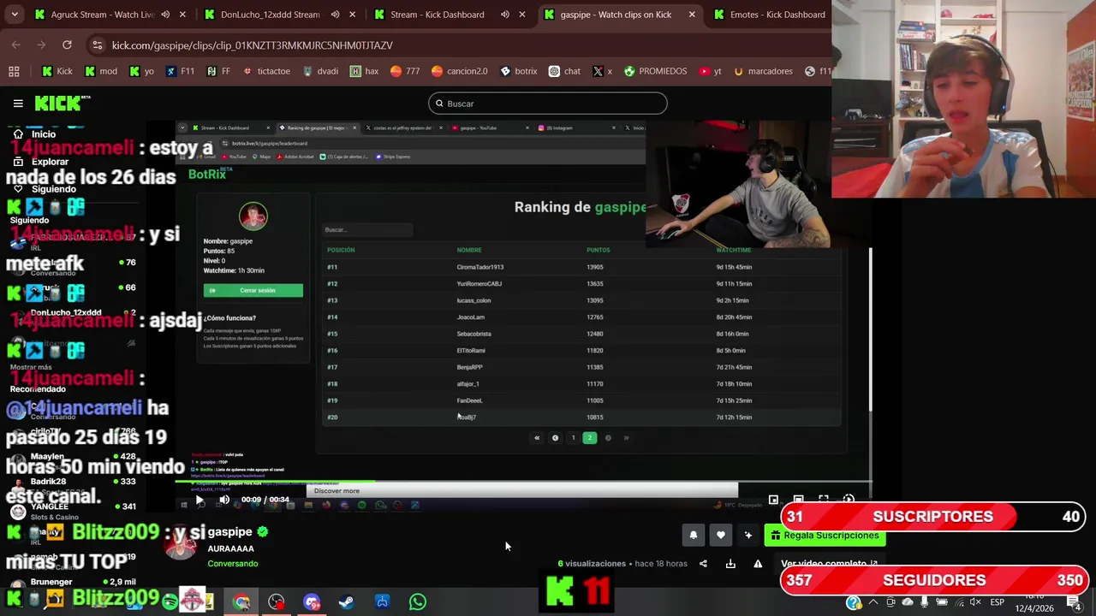
Task: Close the gaspipe clips tab
Action: (x=691, y=15)
